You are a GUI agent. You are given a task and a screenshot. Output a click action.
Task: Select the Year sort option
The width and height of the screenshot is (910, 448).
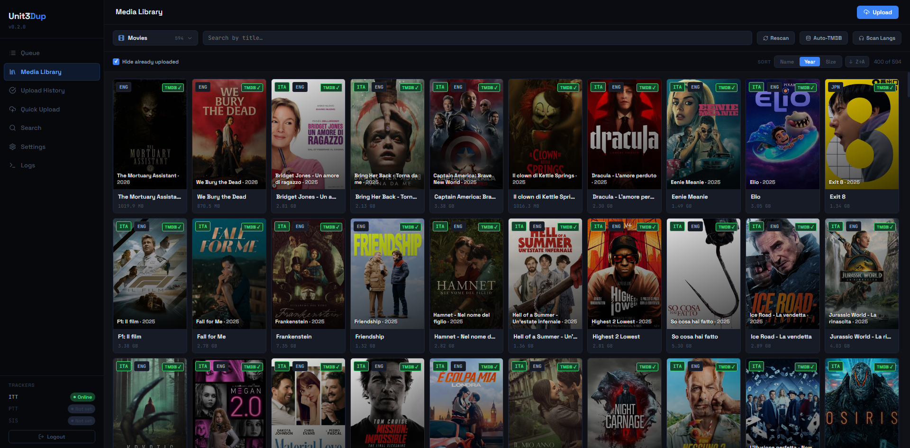[x=810, y=62]
